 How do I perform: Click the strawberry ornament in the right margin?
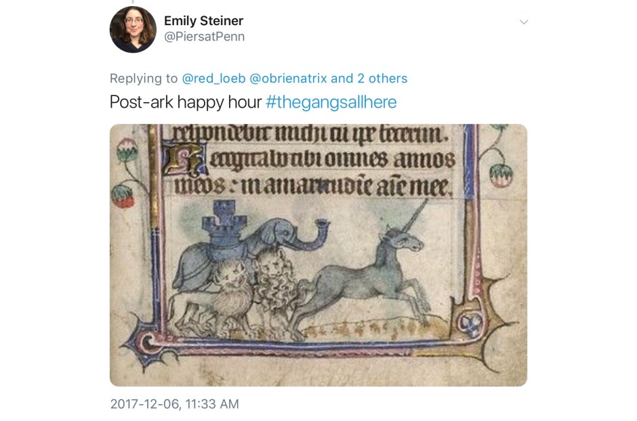501,175
